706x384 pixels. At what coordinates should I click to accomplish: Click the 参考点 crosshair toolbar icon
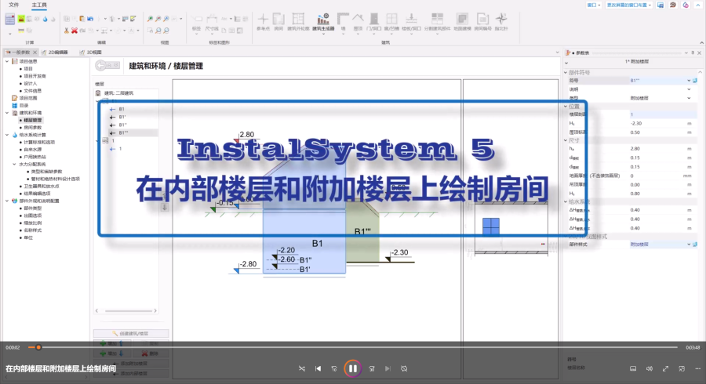(263, 20)
